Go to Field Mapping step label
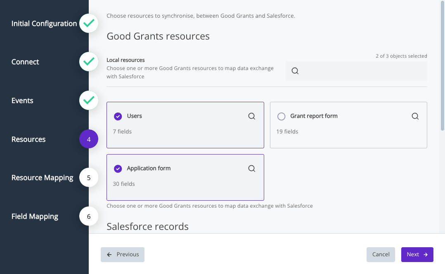The image size is (445, 274). click(x=35, y=216)
